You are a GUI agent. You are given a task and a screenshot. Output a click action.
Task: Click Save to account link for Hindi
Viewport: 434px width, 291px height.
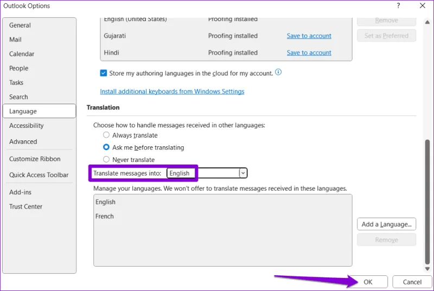pyautogui.click(x=309, y=53)
